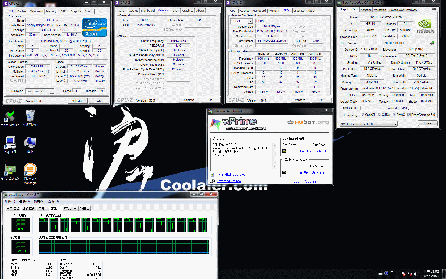The height and width of the screenshot is (279, 446).
Task: Click the Task Manager title bar icon
Action: [x=5, y=195]
